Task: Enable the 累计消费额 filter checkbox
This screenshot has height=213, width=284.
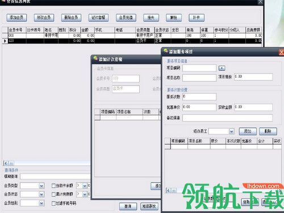Action: 53,194
